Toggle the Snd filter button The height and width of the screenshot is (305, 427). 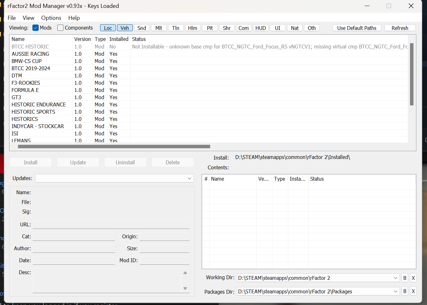point(142,28)
